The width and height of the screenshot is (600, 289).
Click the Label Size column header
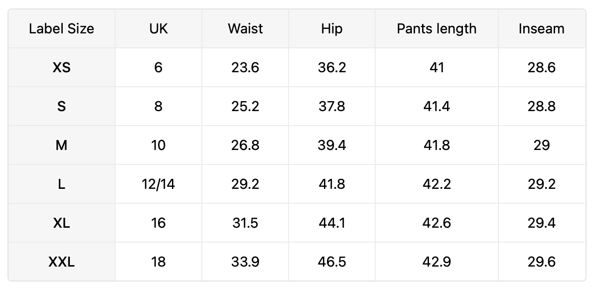(x=61, y=28)
